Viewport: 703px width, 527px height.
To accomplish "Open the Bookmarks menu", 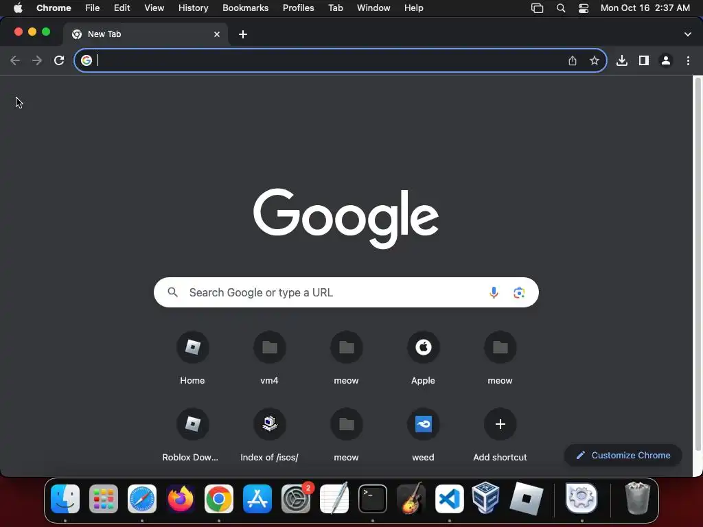I will [246, 8].
